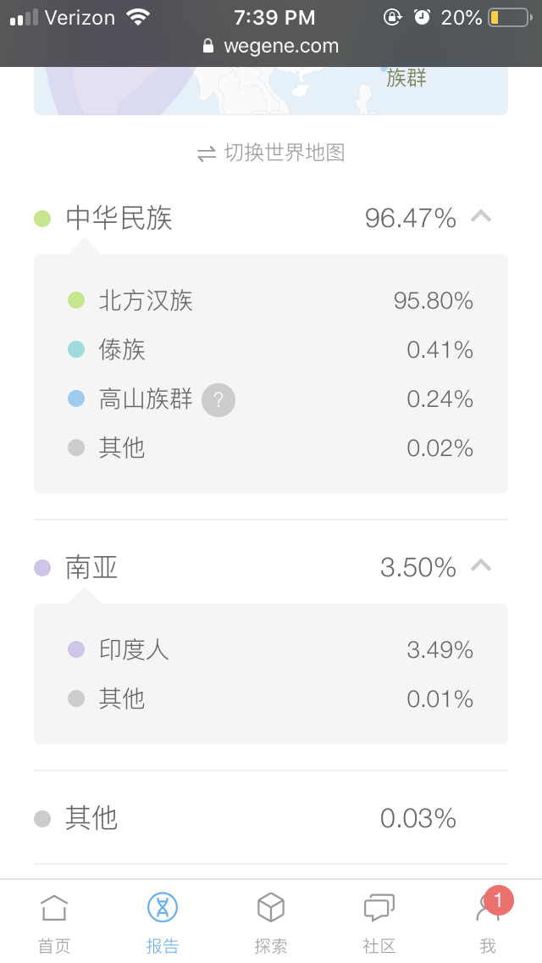542x963 pixels.
Task: Tap the 其他 0.03% row
Action: 271,818
